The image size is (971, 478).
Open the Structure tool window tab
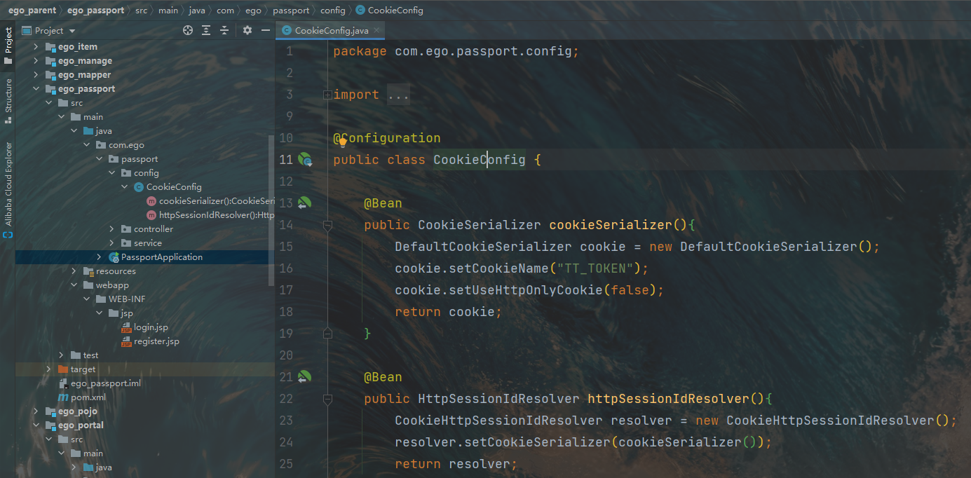click(x=8, y=101)
